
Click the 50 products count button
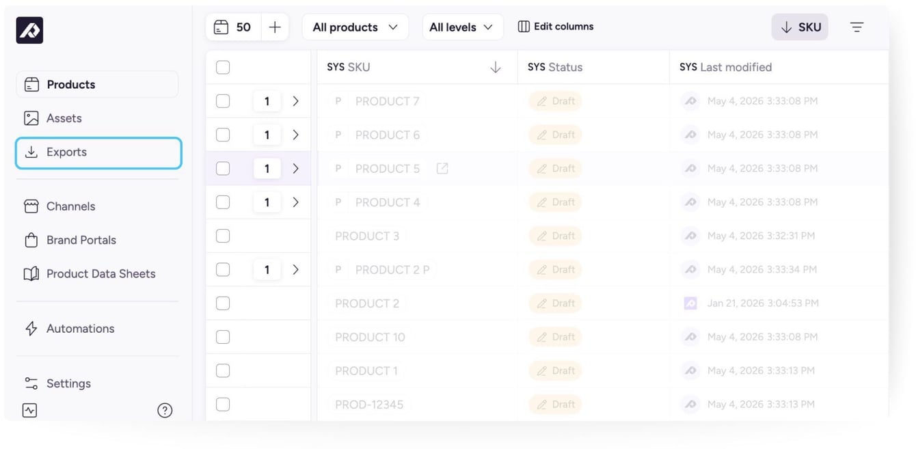pos(233,27)
